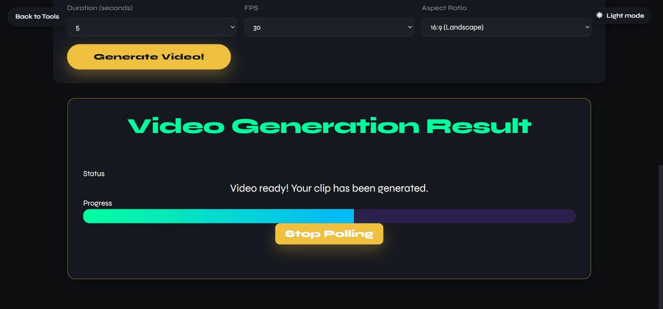Go back via Back to Tools button
The height and width of the screenshot is (309, 663).
[x=37, y=16]
